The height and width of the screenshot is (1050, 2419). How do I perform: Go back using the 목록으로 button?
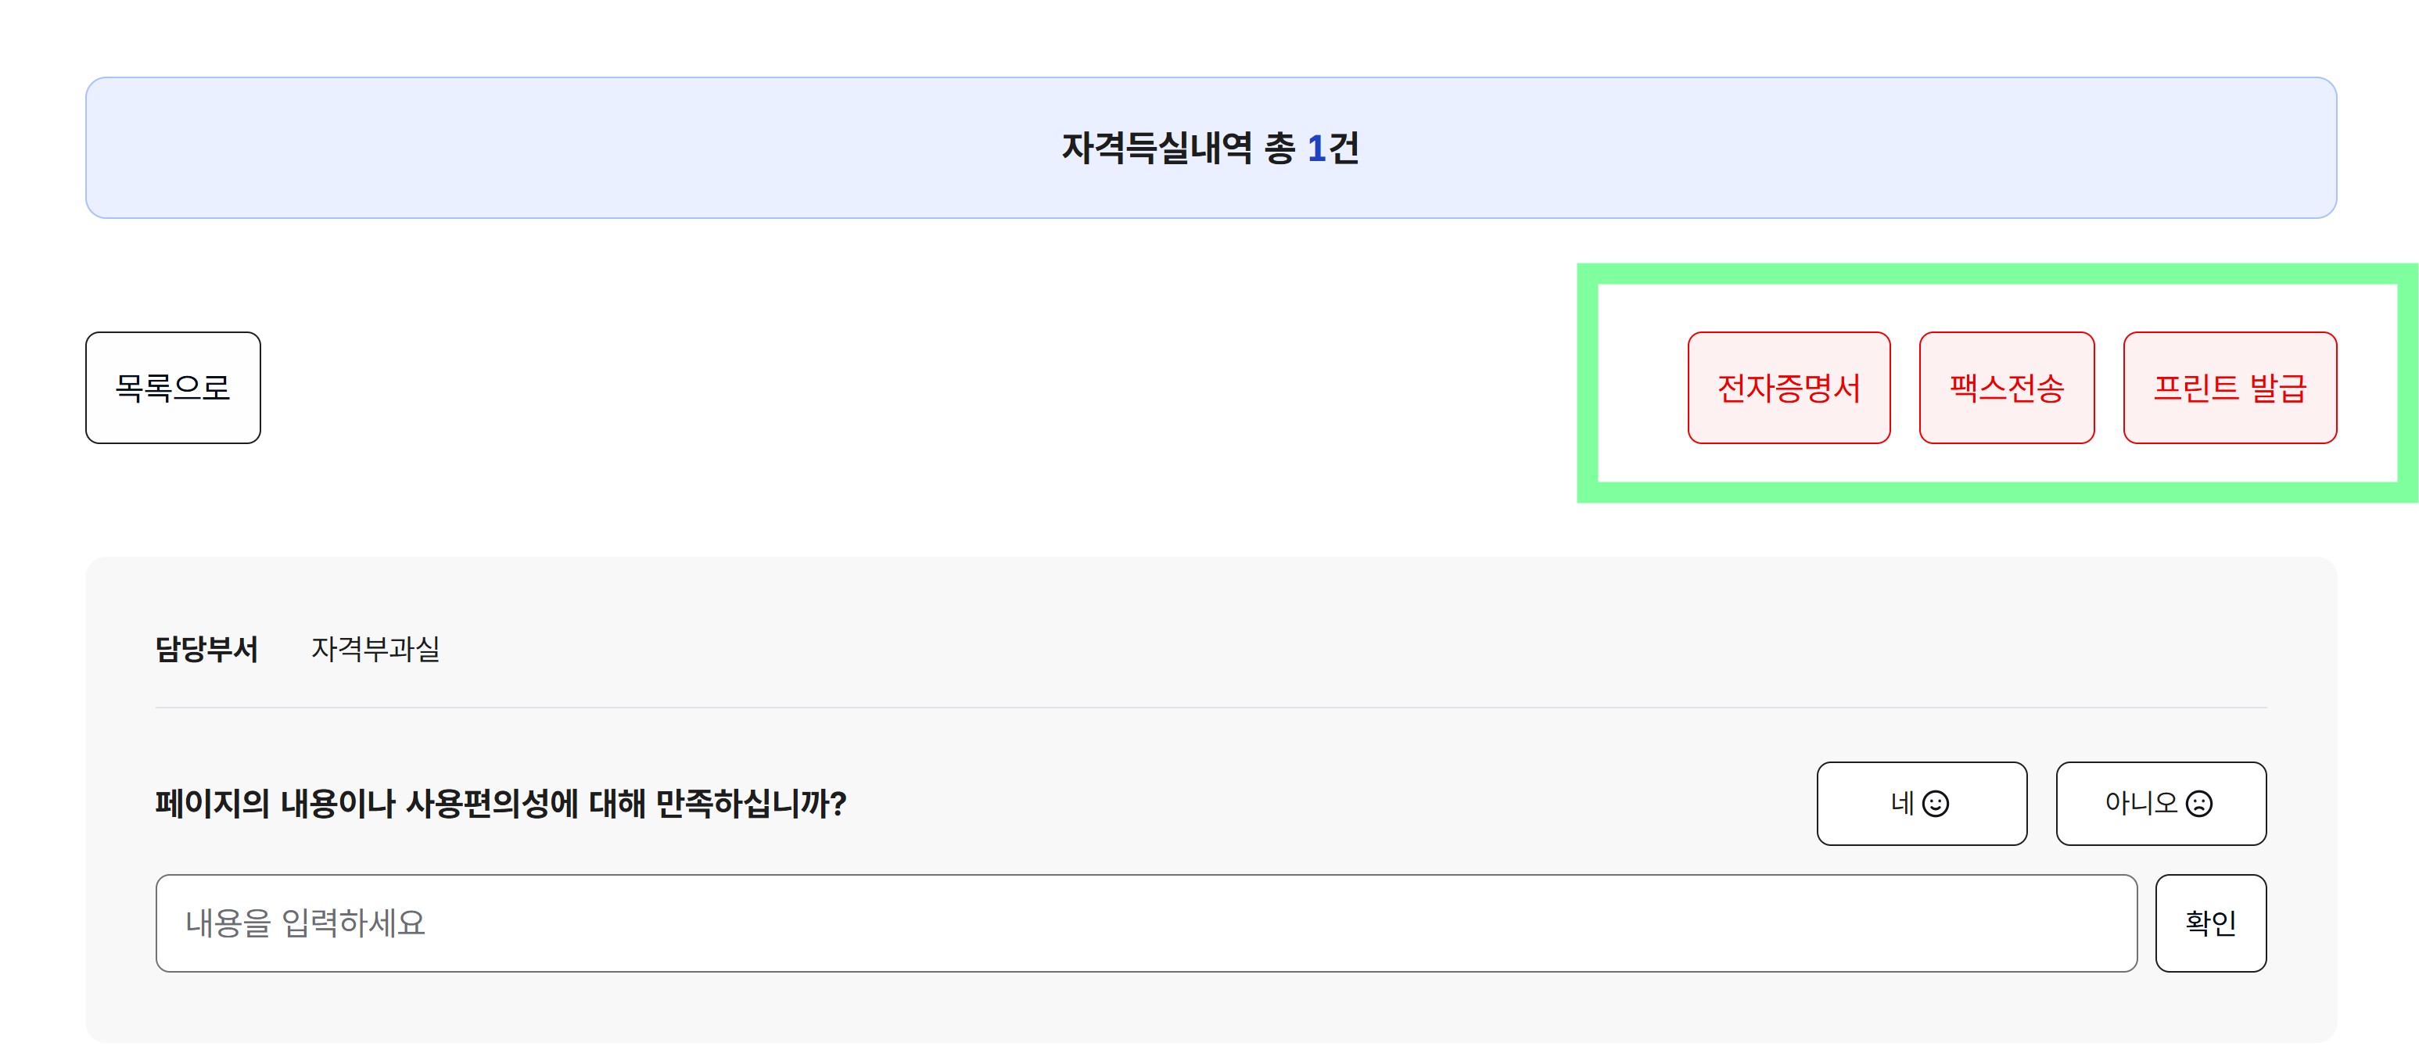tap(173, 388)
